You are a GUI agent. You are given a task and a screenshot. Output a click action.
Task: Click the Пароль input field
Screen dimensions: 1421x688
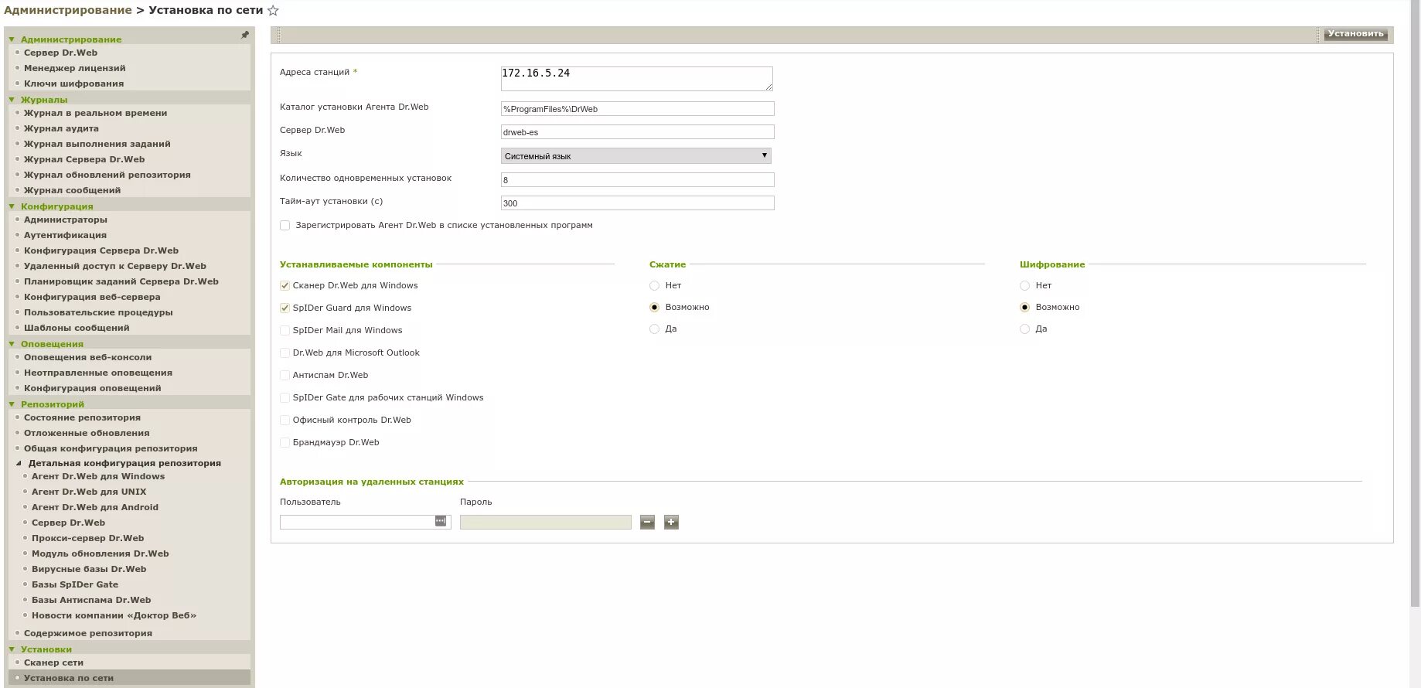pos(546,523)
